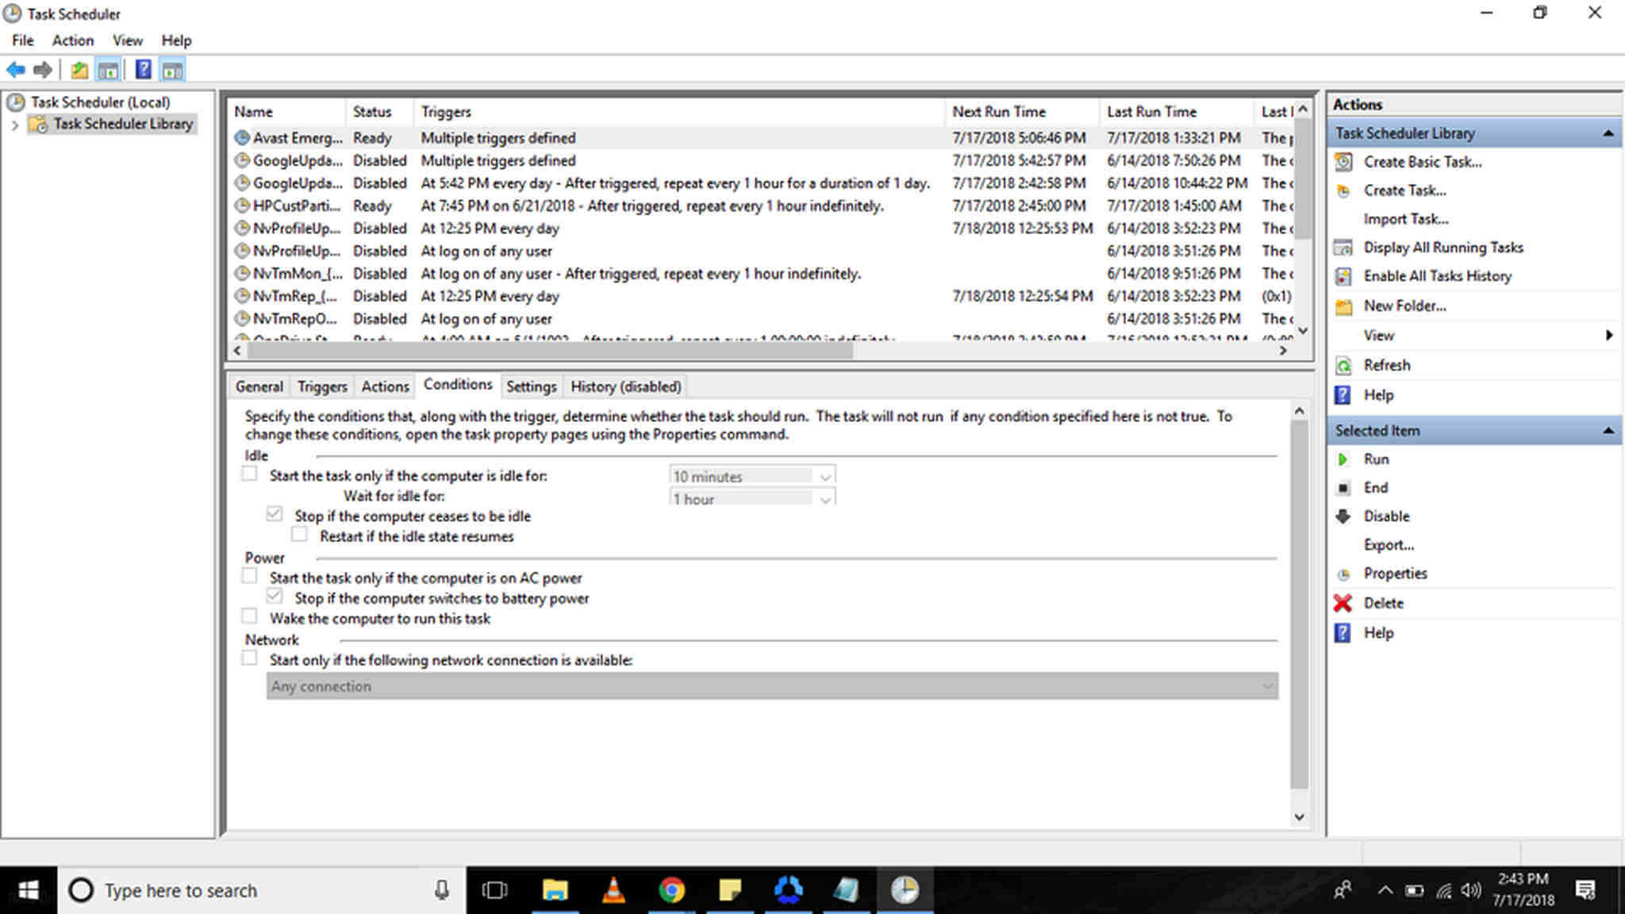
Task: Collapse the Task Scheduler Library actions section
Action: tap(1608, 132)
